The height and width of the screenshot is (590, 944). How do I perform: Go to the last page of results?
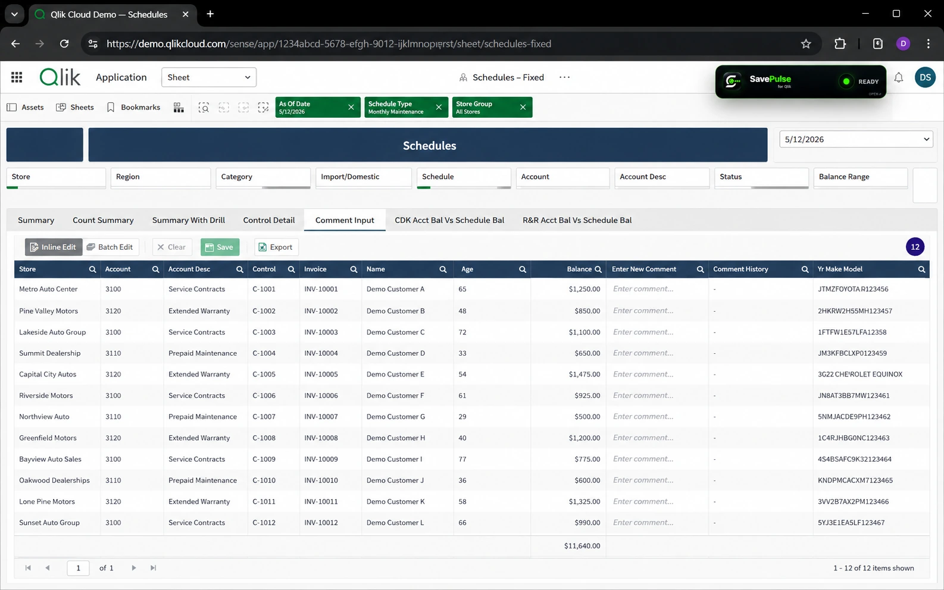tap(154, 568)
